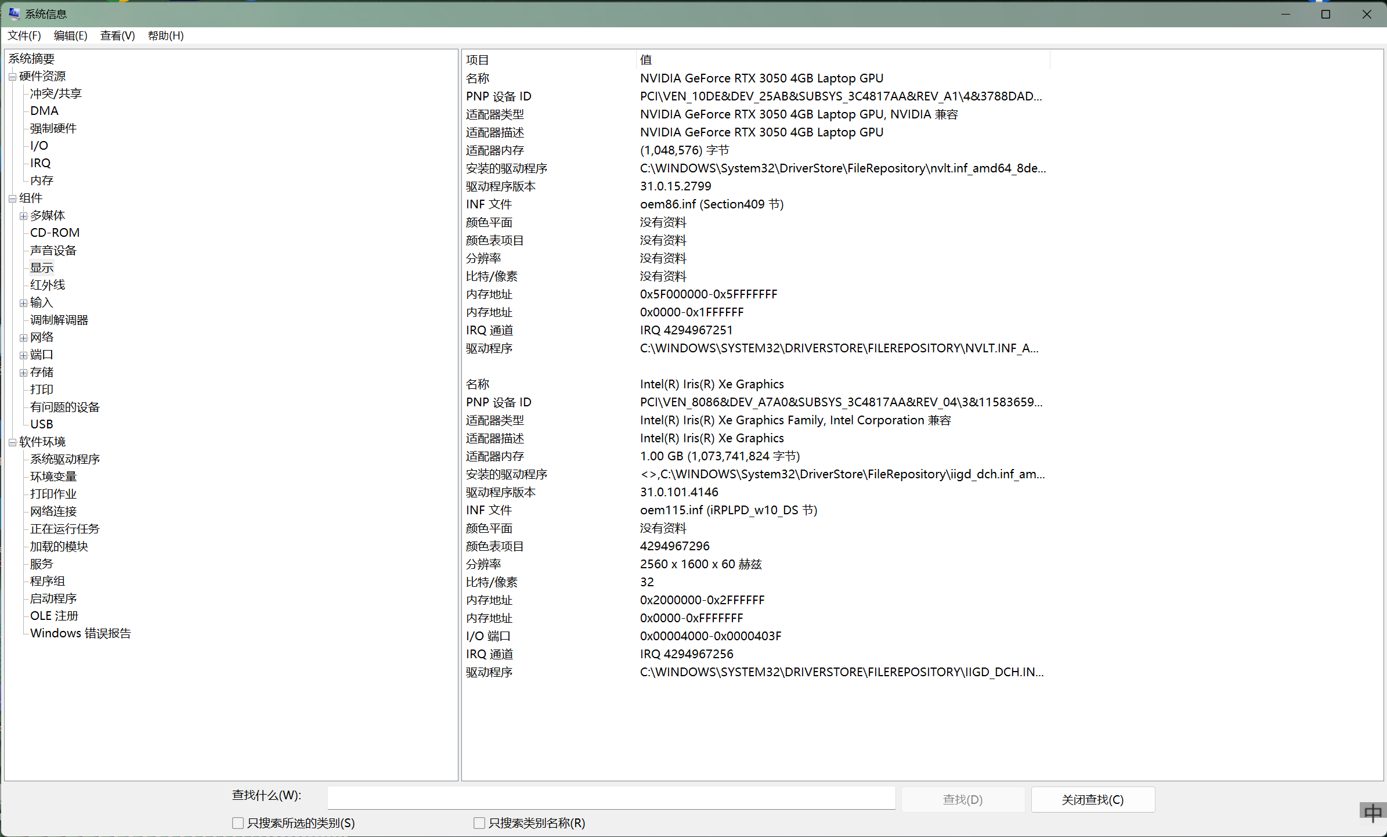1387x837 pixels.
Task: Enable 只搜索所选的类别(S) checkbox
Action: pos(237,822)
